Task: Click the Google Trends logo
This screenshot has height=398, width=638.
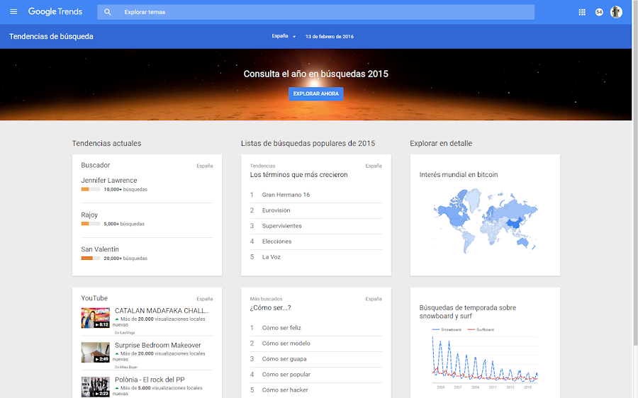Action: (55, 12)
